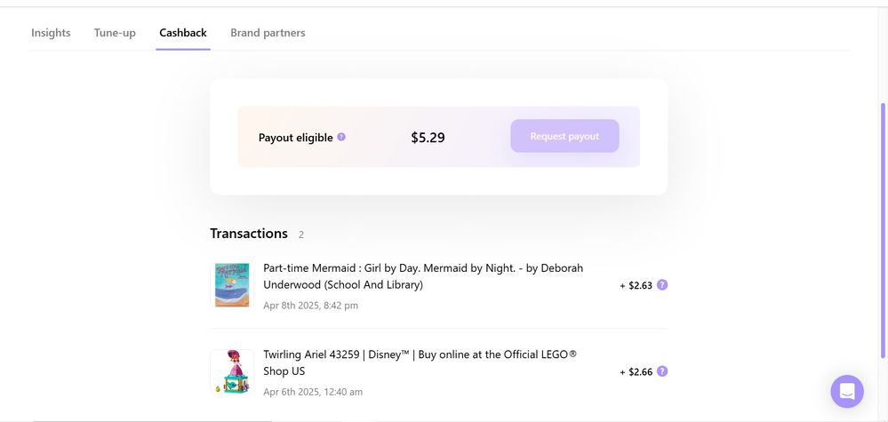The height and width of the screenshot is (422, 888).
Task: Open the Twirling Ariel 43259 transaction title
Action: 420,362
